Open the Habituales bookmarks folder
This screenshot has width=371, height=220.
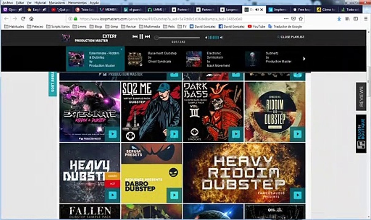(14, 27)
